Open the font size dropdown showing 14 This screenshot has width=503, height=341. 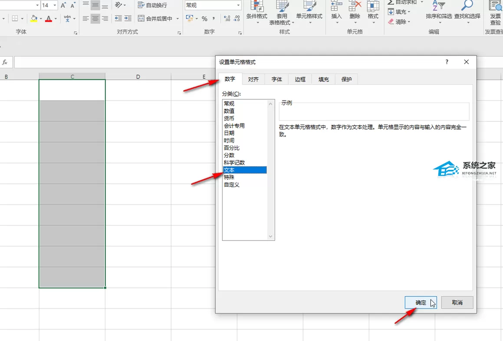point(55,5)
